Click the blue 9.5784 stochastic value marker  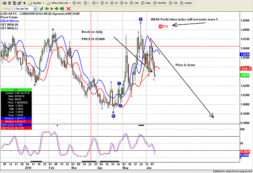(x=244, y=155)
